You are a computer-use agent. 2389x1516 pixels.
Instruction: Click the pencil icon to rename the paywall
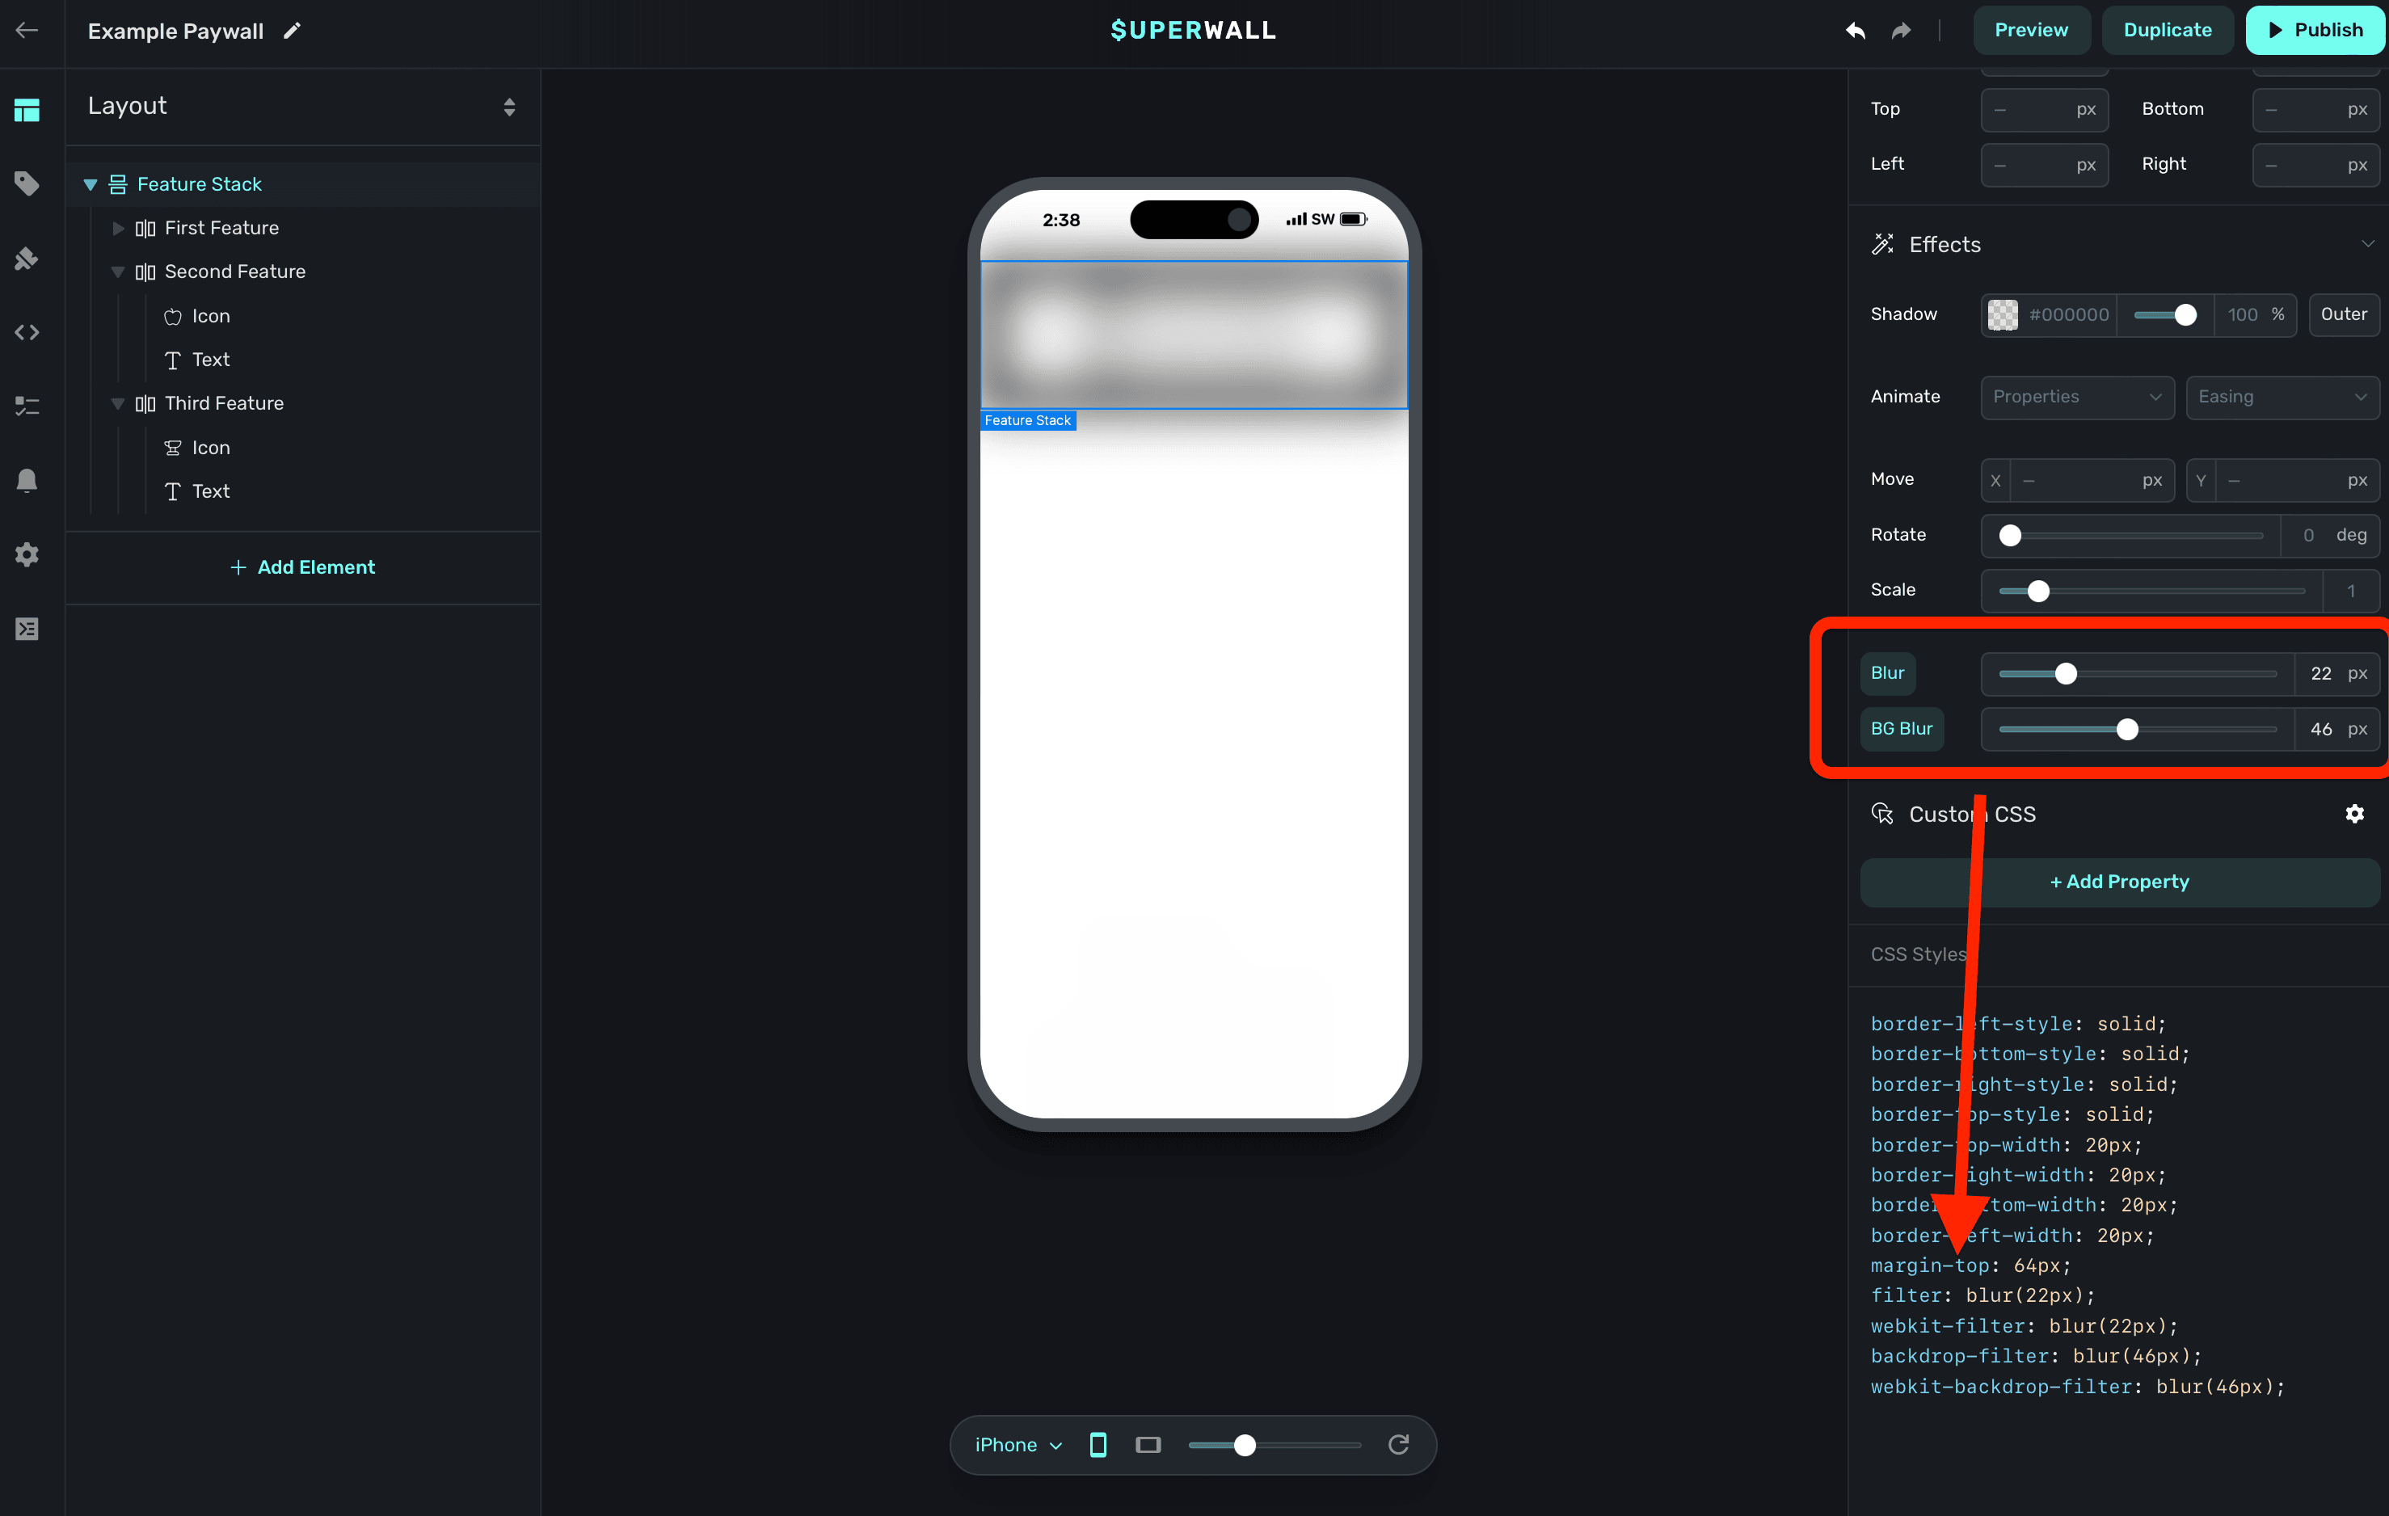click(292, 31)
